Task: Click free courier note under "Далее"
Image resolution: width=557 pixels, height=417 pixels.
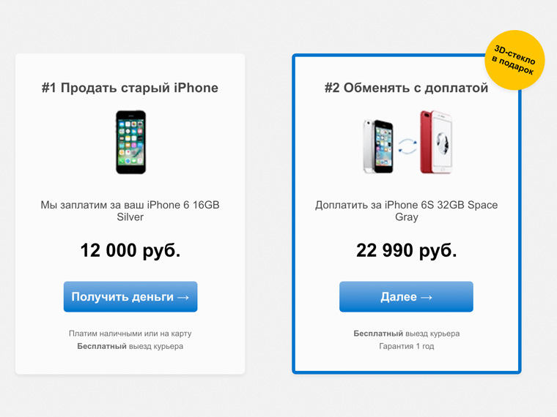Action: coord(406,334)
